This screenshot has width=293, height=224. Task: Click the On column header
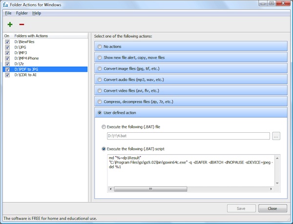tap(8, 36)
